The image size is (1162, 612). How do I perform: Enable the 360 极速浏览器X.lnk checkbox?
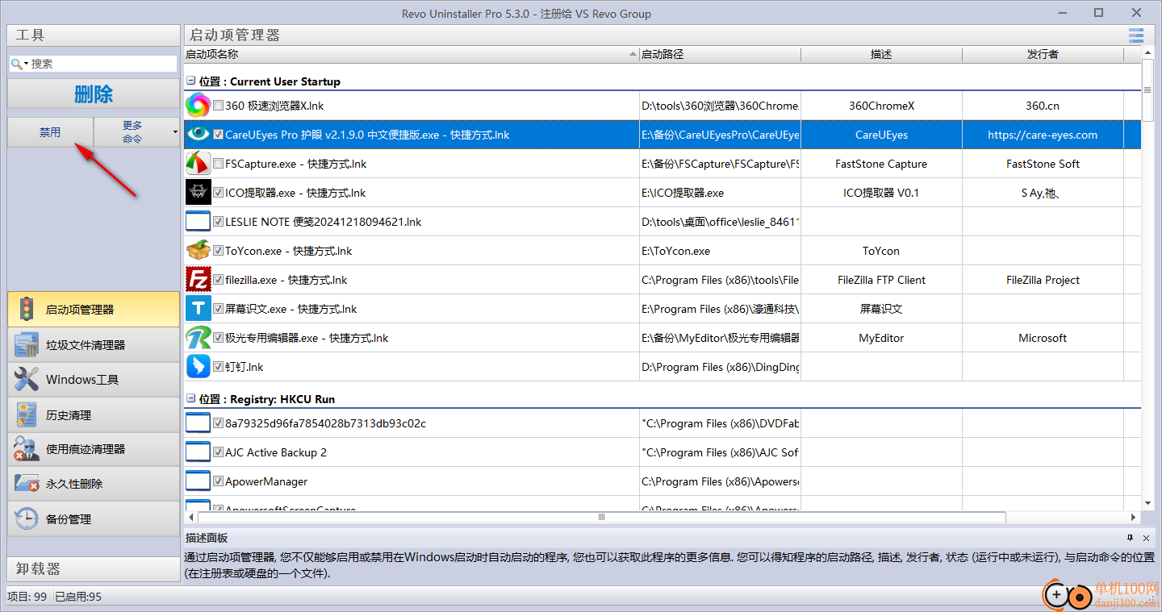coord(218,106)
